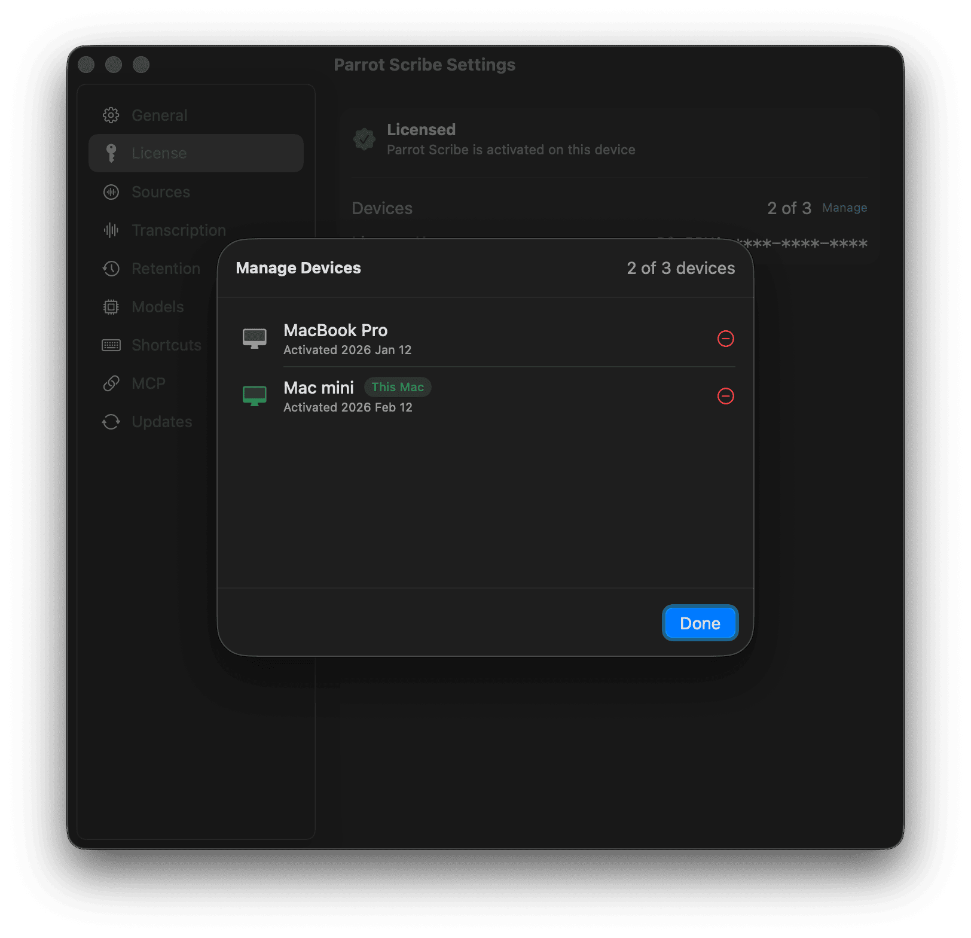Image resolution: width=971 pixels, height=938 pixels.
Task: Click the Retention history clock icon
Action: tap(111, 268)
